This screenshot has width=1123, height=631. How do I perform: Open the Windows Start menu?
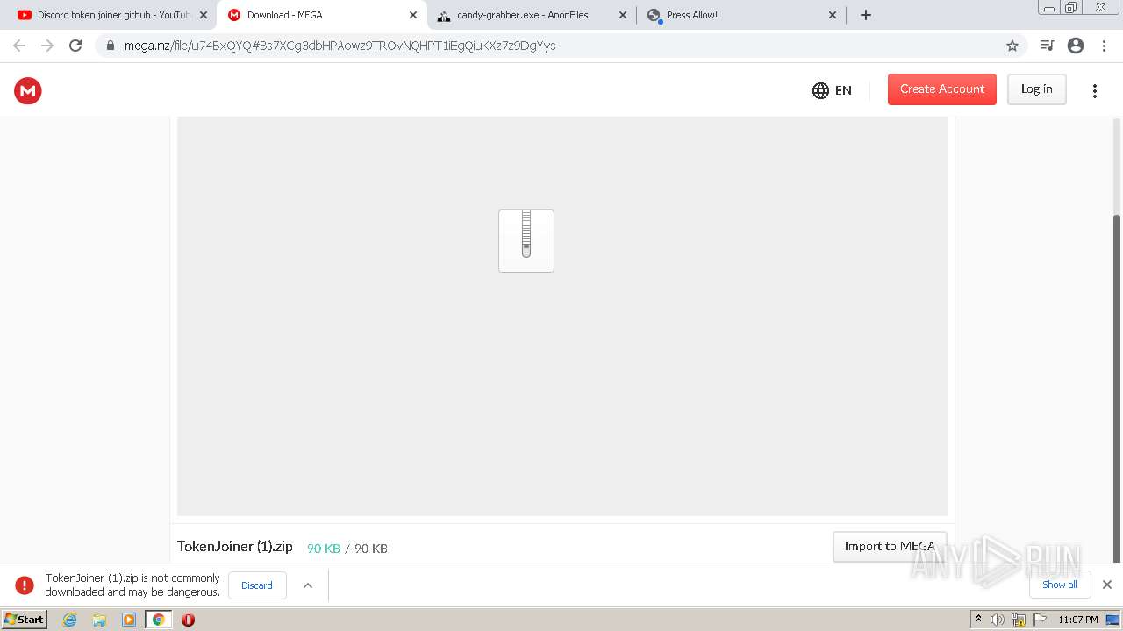(x=25, y=620)
